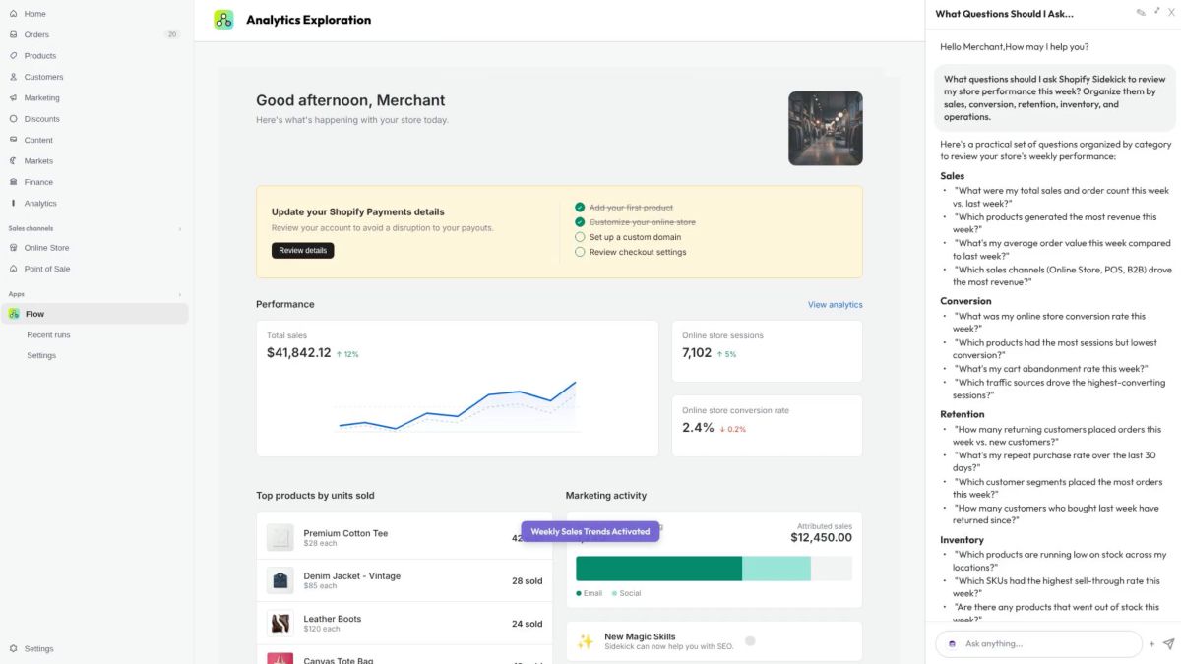The image size is (1181, 664).
Task: Click the purple Sidekick icon in chat input
Action: click(952, 644)
